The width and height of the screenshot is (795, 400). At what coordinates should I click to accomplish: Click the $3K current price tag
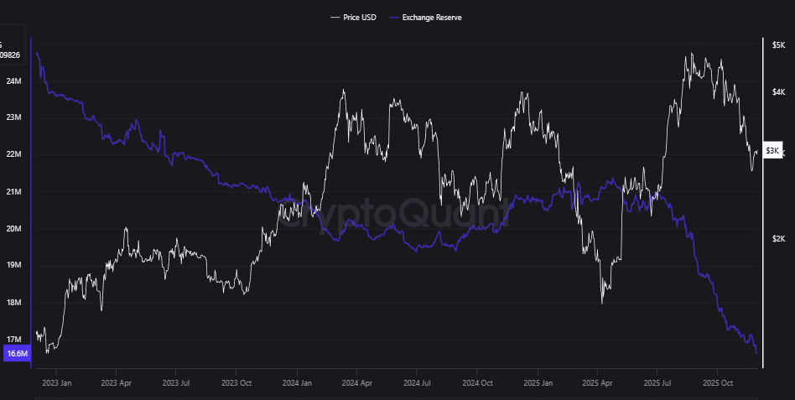[773, 151]
